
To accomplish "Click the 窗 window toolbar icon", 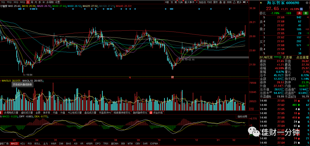I will pos(224,2).
